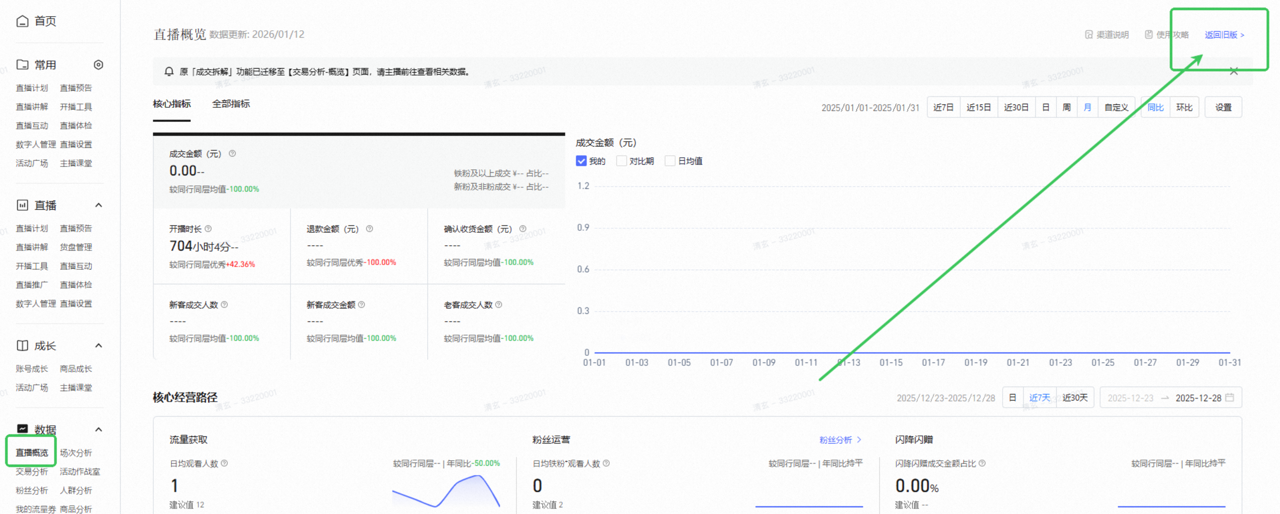Click the help icon next to 成交金额
Image resolution: width=1280 pixels, height=514 pixels.
[232, 154]
